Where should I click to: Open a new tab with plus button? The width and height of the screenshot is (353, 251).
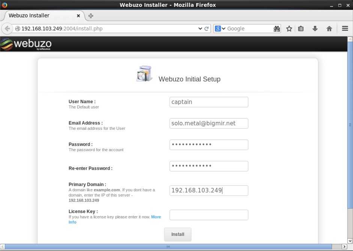tap(91, 16)
